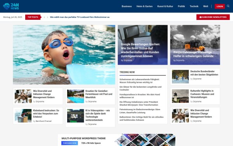
Task: Open trending Hundeparadiese in Kroatien
Action: click(140, 96)
